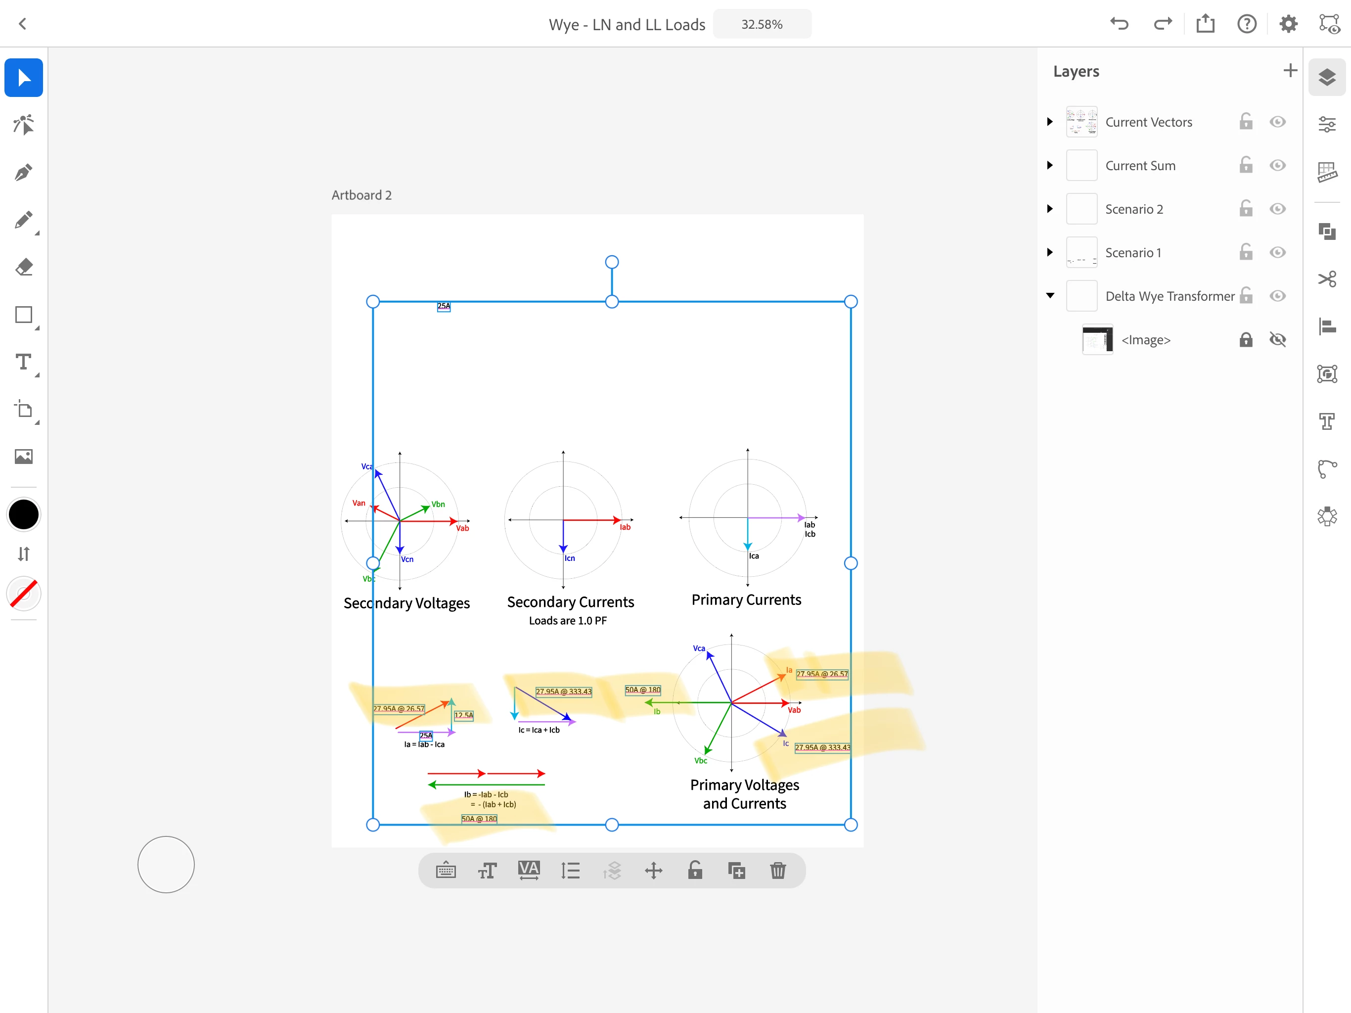Select the Eraser tool

click(23, 267)
